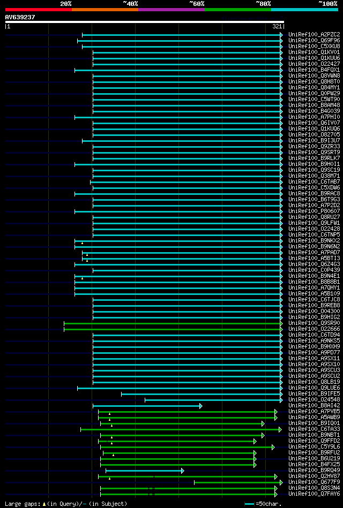Click the purple ~60% identity color bar
Image resolution: width=343 pixels, height=508 pixels.
tap(171, 10)
